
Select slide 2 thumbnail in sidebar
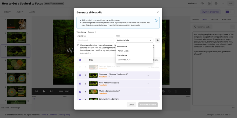pos(16,37)
